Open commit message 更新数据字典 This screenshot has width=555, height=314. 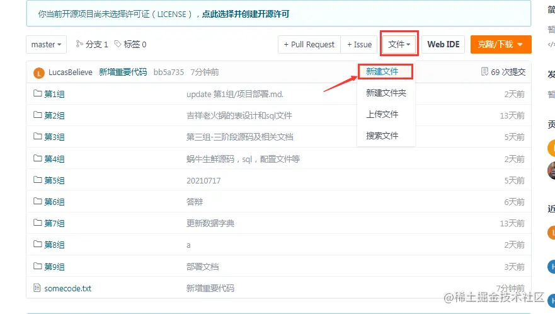tap(210, 224)
